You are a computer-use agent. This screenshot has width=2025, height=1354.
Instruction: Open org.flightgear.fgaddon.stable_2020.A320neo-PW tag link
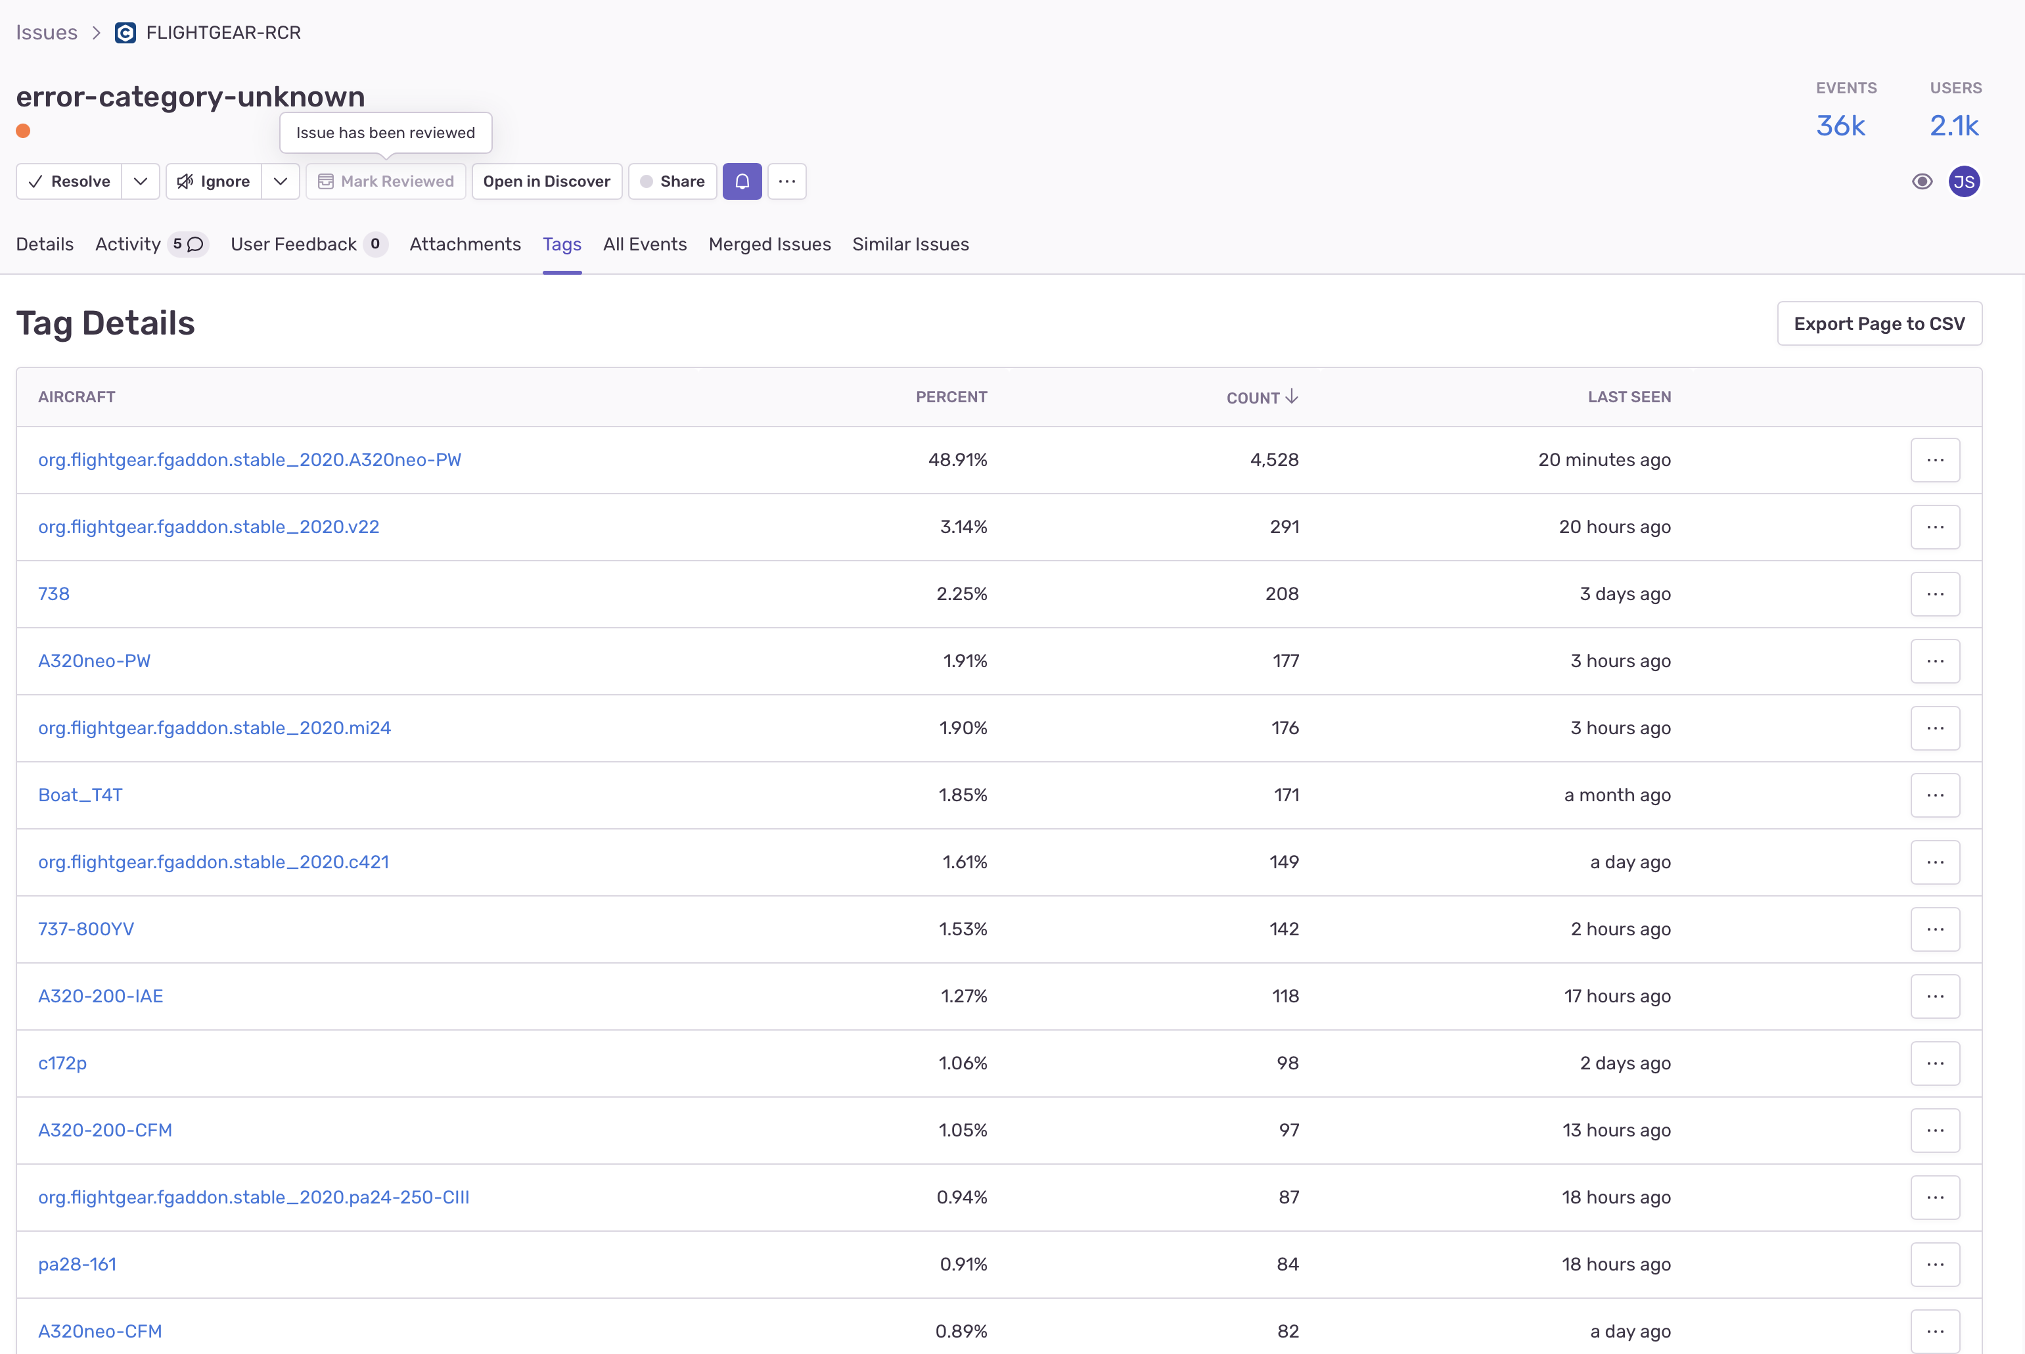pyautogui.click(x=250, y=459)
